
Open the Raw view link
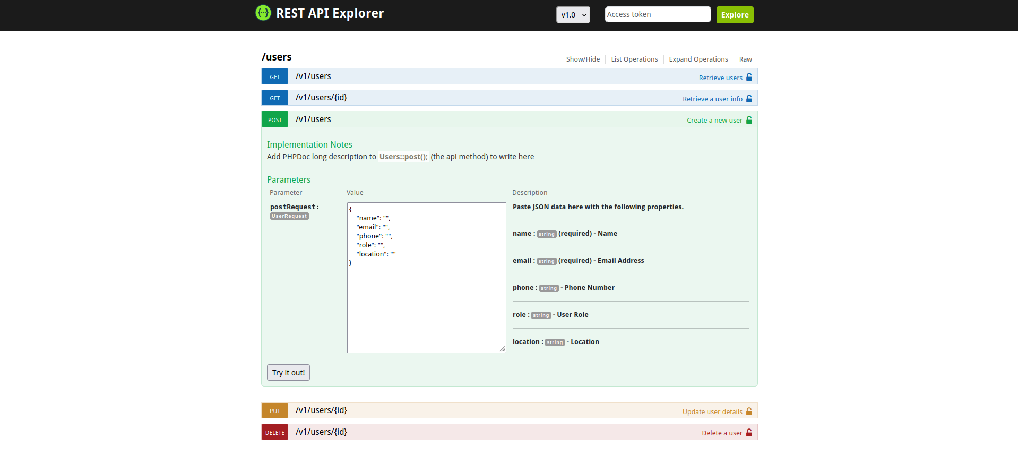[x=745, y=59]
